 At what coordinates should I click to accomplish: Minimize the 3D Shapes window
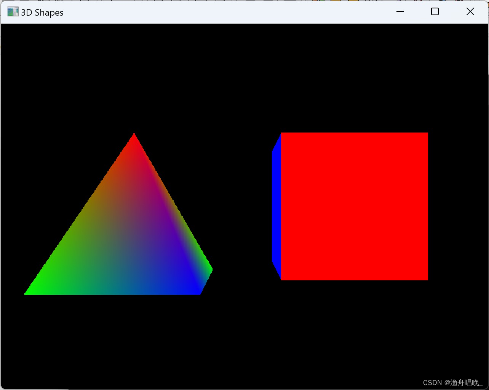coord(400,12)
